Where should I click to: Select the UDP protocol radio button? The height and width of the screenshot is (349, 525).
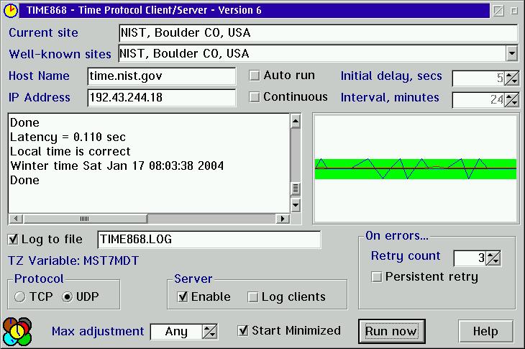point(68,296)
